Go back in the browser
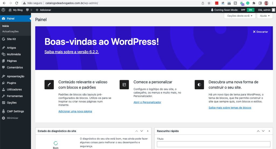The image size is (276, 149). [x=4, y=3]
